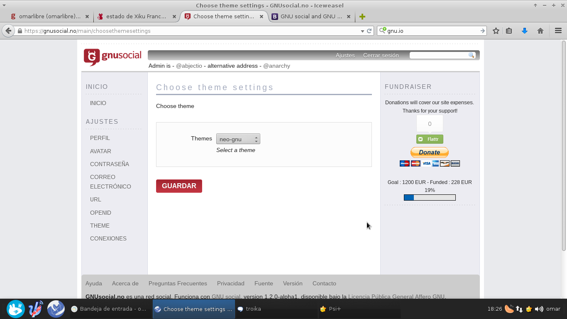
Task: Click the GUARDAR button
Action: (x=179, y=186)
